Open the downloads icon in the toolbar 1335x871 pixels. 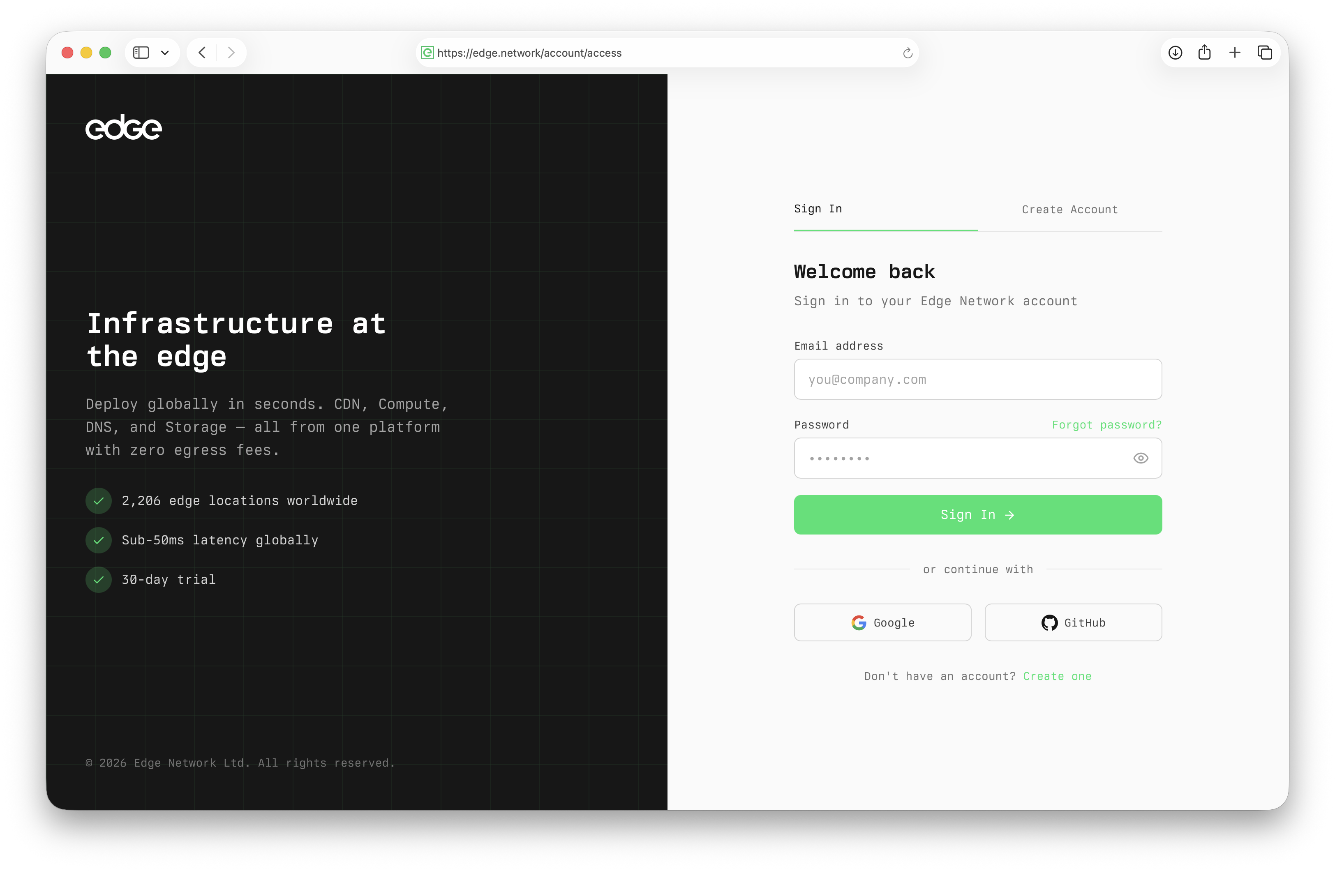click(x=1176, y=52)
